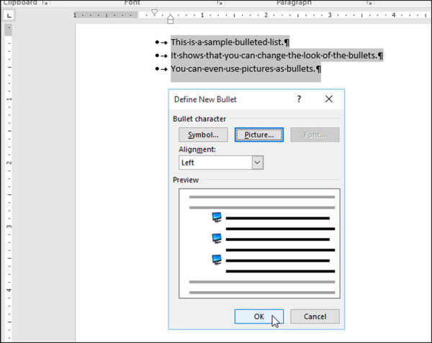
Task: Click the tab selector at ruler corner
Action: pos(8,15)
